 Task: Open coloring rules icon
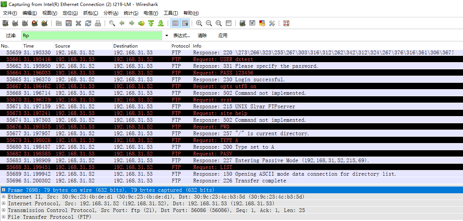[262, 23]
